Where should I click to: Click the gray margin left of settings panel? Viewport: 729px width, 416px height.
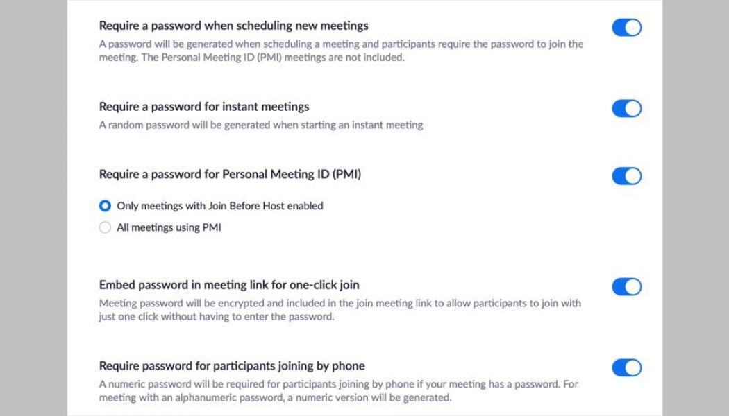point(33,208)
